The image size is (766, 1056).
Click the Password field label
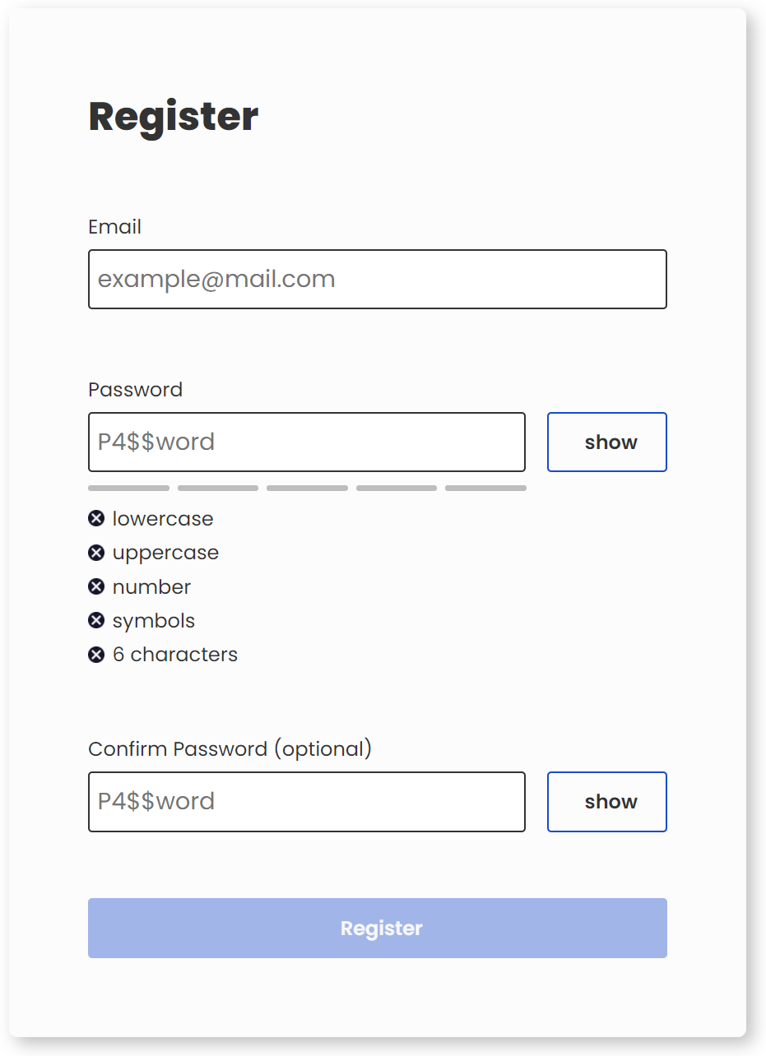(136, 390)
